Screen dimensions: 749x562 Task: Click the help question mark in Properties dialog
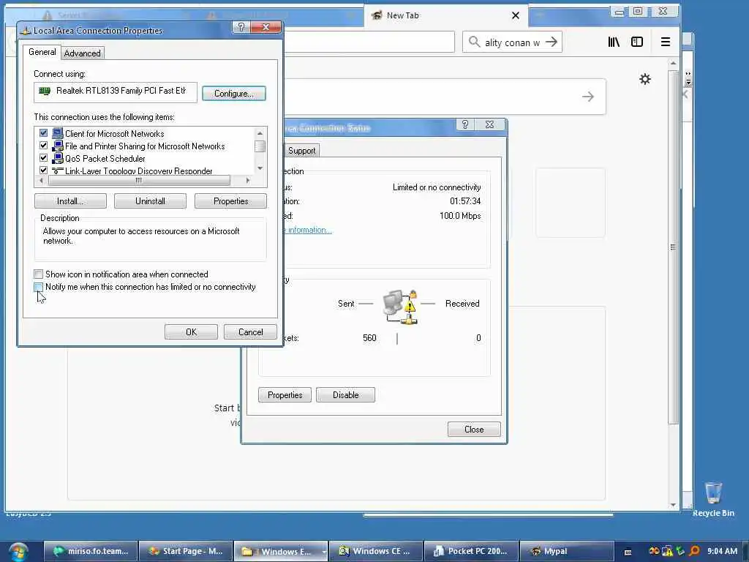point(241,27)
